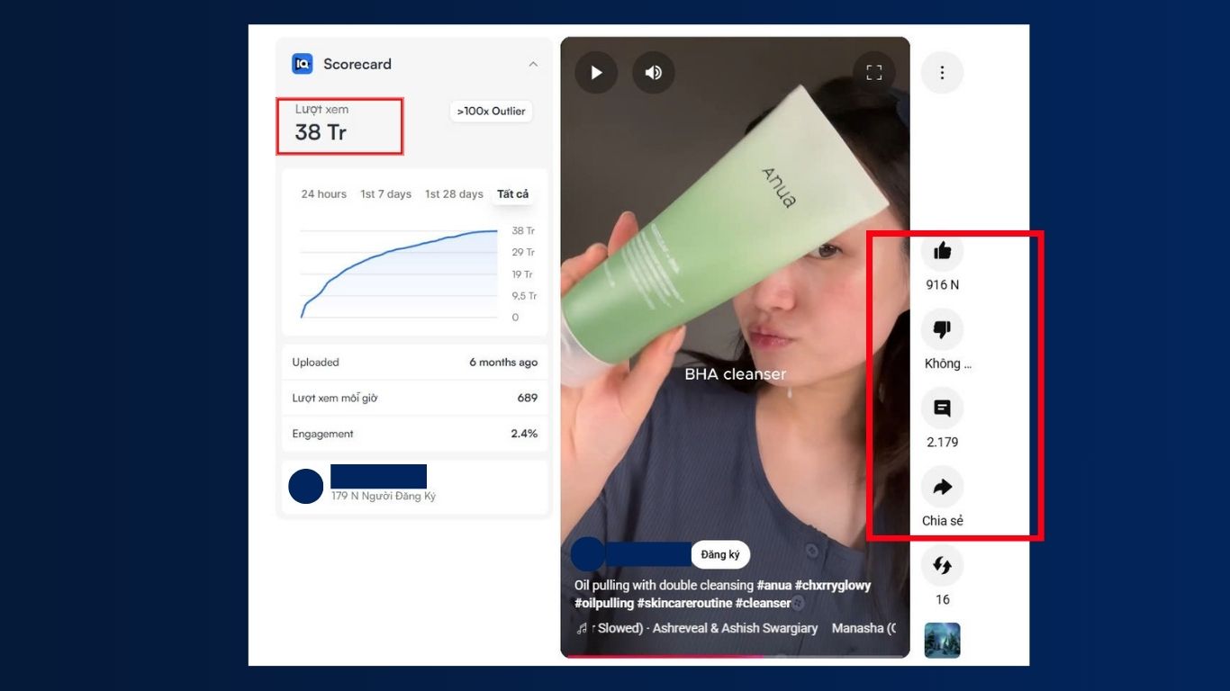Open the #chxrryglowy hashtag link
Viewport: 1230px width, 691px height.
pos(833,586)
